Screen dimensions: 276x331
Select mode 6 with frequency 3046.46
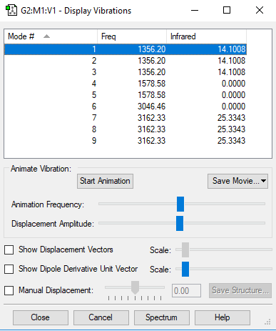(126, 107)
